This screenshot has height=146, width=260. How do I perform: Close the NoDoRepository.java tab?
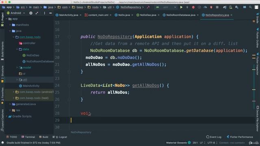click(x=232, y=15)
